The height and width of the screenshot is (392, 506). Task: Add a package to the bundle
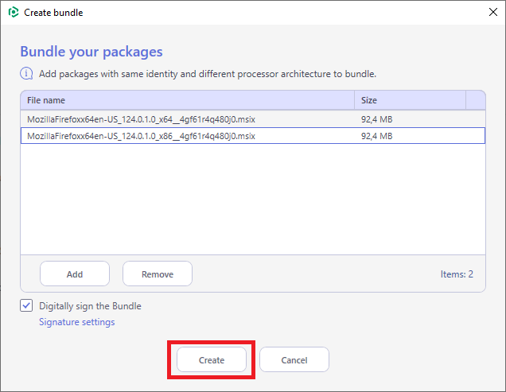click(x=75, y=274)
